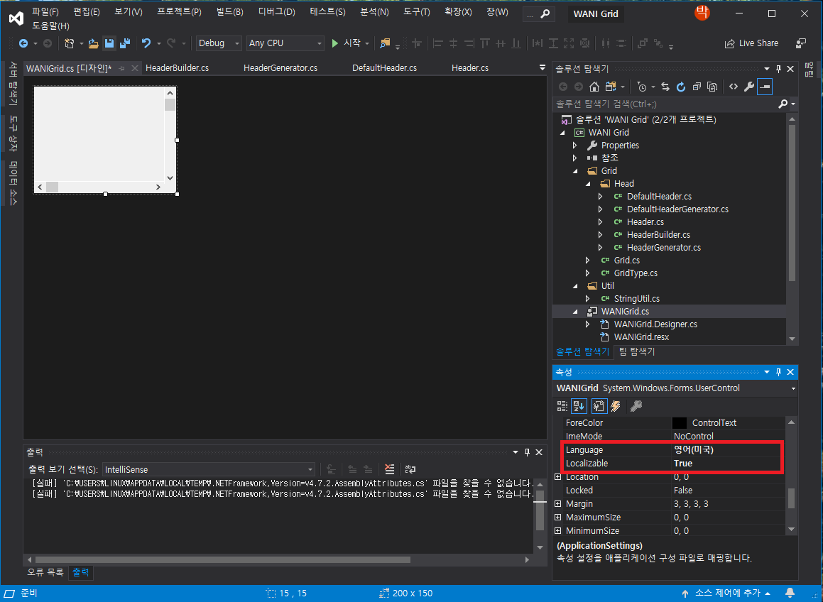Image resolution: width=823 pixels, height=602 pixels.
Task: Click Pending Changes Filter clock icon
Action: tap(642, 87)
